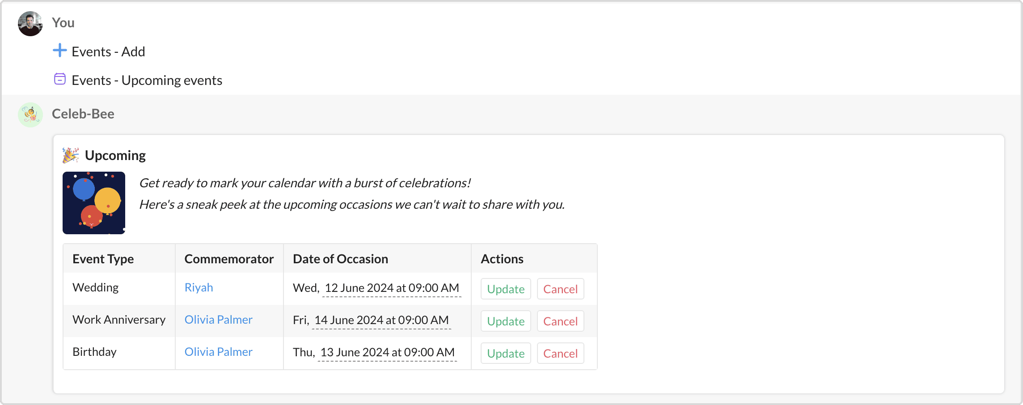Screen dimensions: 1023x405
Task: Click the Celeb-Bee bot avatar
Action: pos(30,114)
